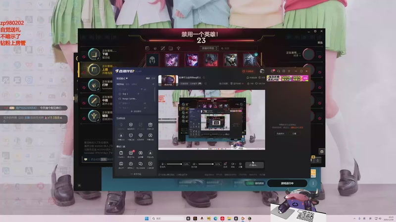Click the 添加素材 add source button
The image size is (396, 222).
click(136, 111)
